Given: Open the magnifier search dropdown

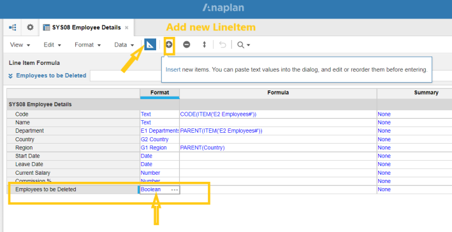Looking at the screenshot, I should [x=244, y=45].
